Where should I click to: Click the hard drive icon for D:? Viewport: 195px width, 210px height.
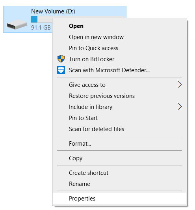tap(17, 24)
